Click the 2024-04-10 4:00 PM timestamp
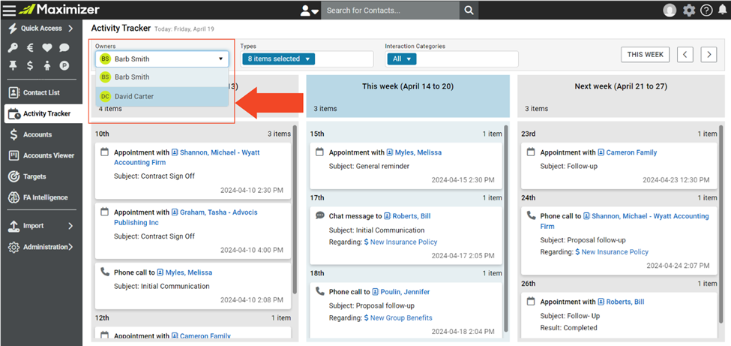This screenshot has width=731, height=346. click(x=252, y=250)
